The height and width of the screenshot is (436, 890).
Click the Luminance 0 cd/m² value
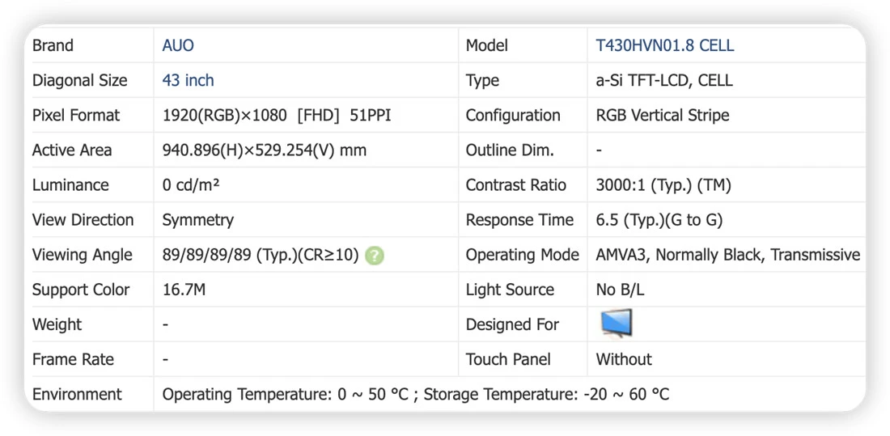[x=191, y=185]
